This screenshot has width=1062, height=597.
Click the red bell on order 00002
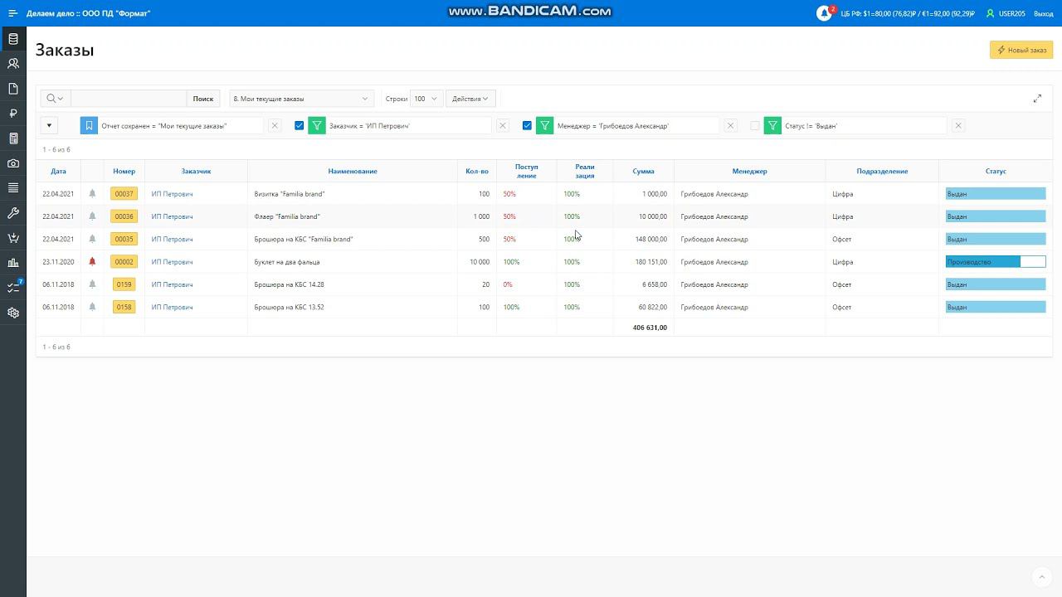click(92, 261)
